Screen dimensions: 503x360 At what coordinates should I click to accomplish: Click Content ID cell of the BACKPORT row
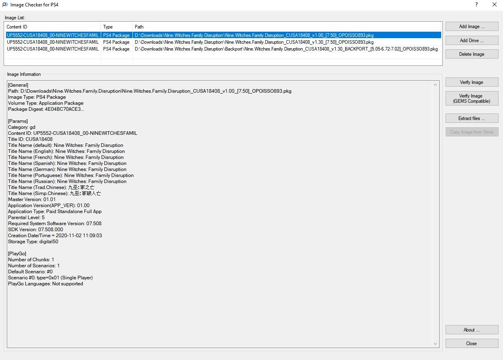pos(53,49)
